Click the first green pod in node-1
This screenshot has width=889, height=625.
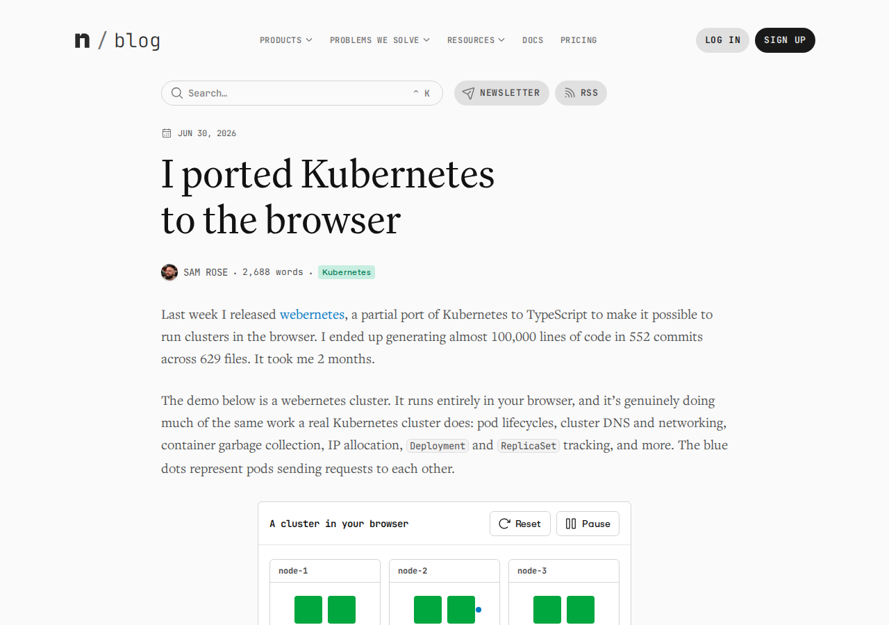tap(308, 610)
